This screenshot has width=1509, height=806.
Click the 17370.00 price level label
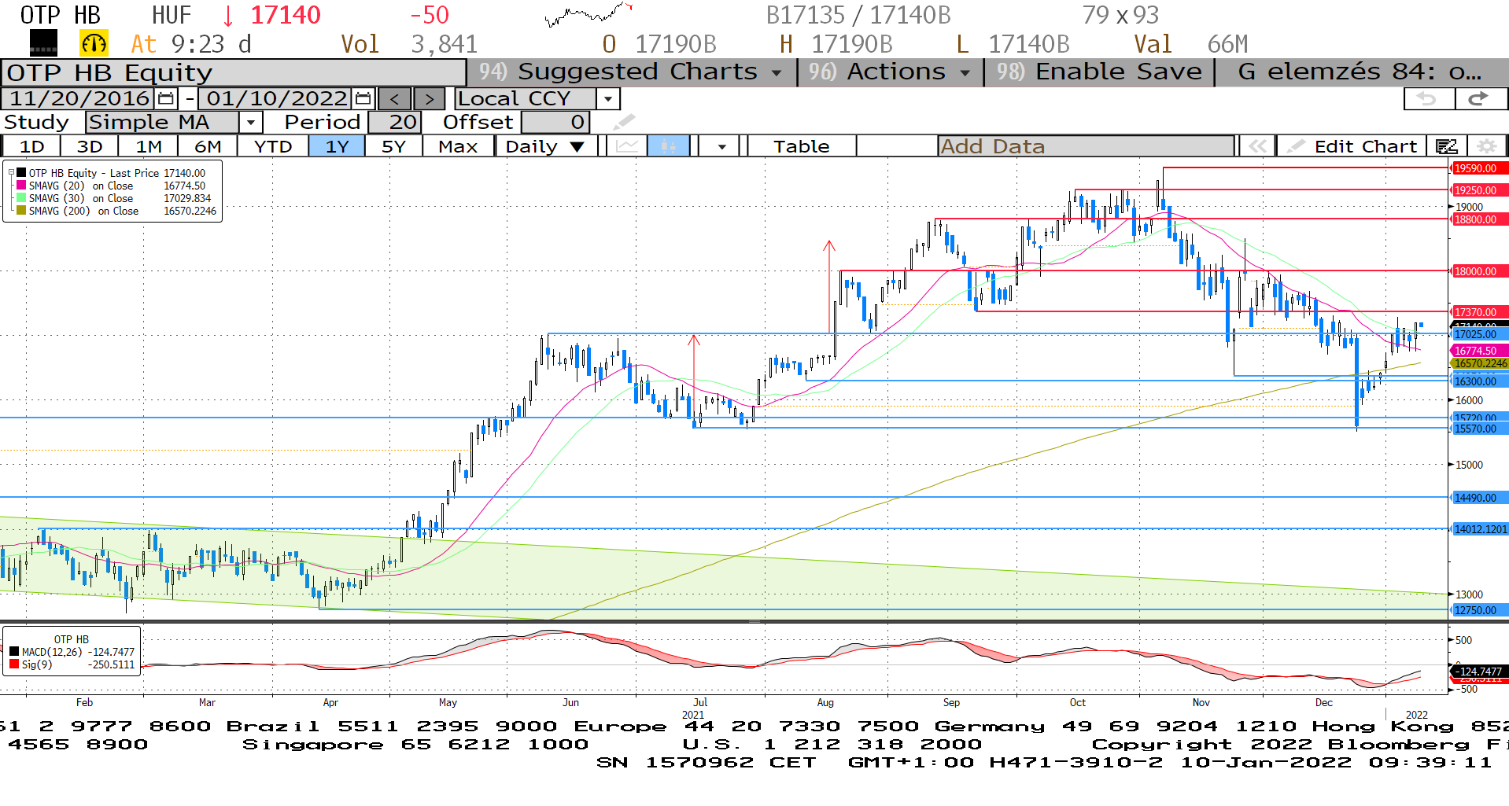(1479, 312)
